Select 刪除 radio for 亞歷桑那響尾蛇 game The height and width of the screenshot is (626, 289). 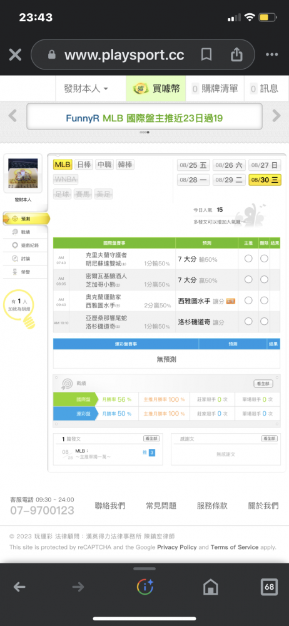click(264, 321)
